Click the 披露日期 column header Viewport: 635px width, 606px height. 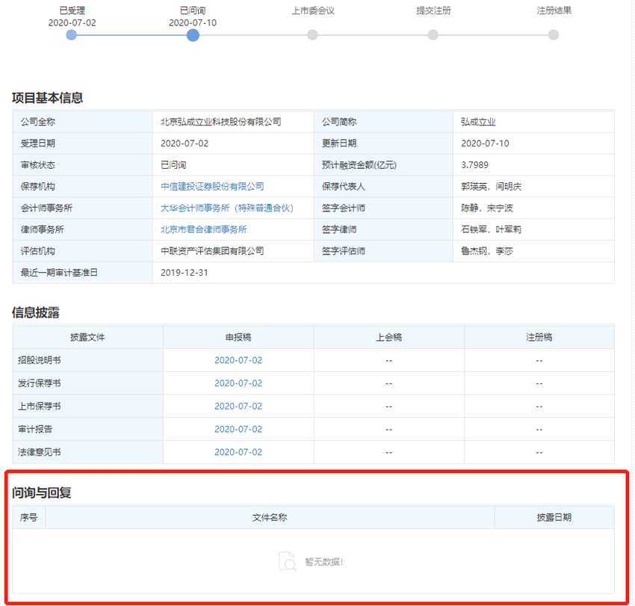pos(554,517)
